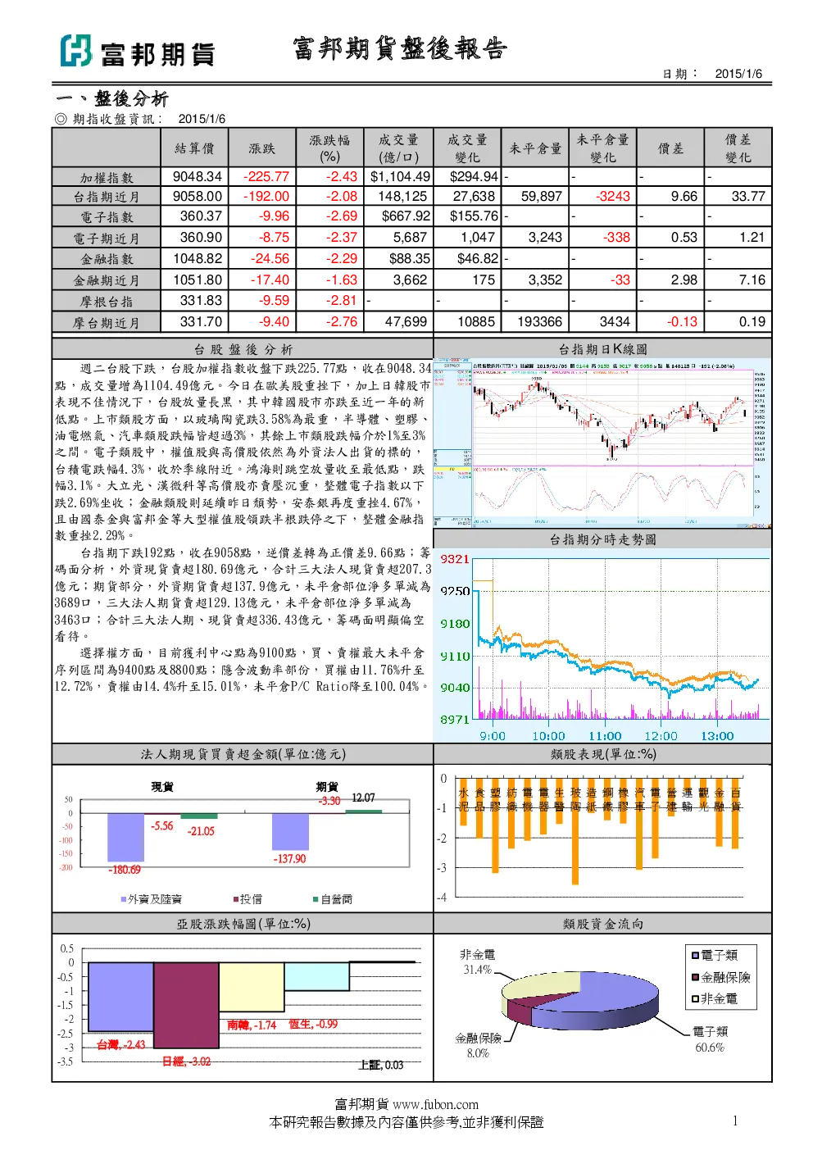The width and height of the screenshot is (813, 1150).
Task: Select the 電子期近月 row label
Action: pos(107,239)
